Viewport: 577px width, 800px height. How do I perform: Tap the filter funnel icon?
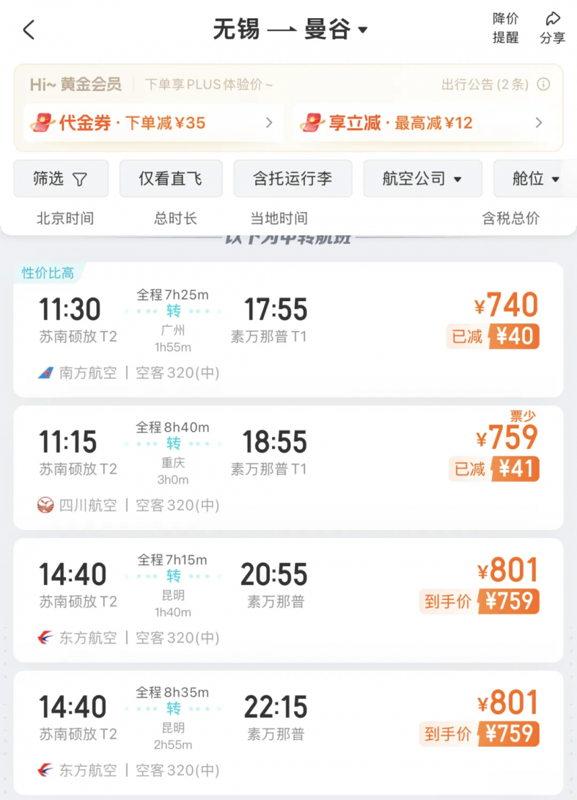pos(79,179)
